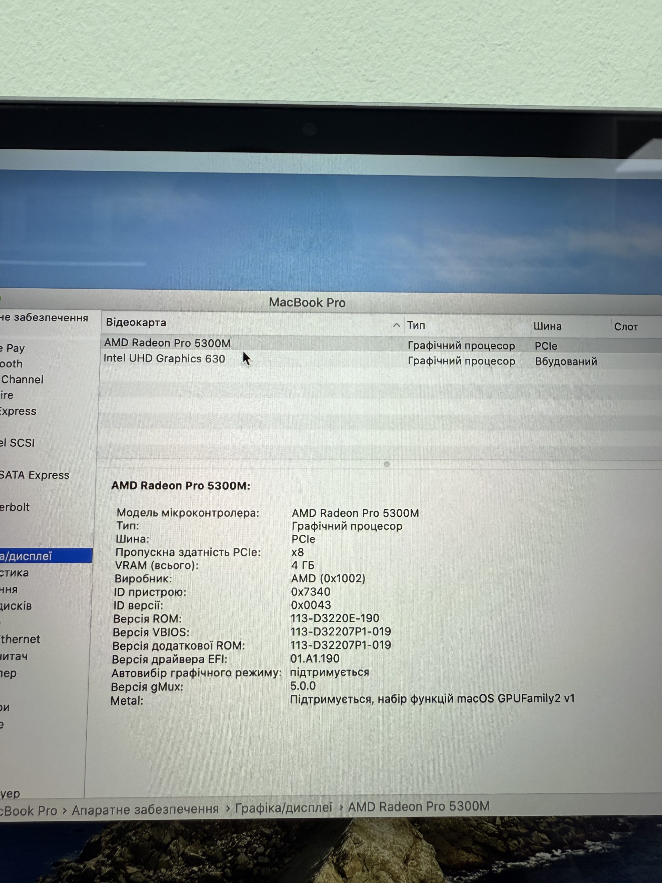This screenshot has width=662, height=883.
Task: Click the Metal support value GPUFamily2 v1
Action: [x=432, y=699]
